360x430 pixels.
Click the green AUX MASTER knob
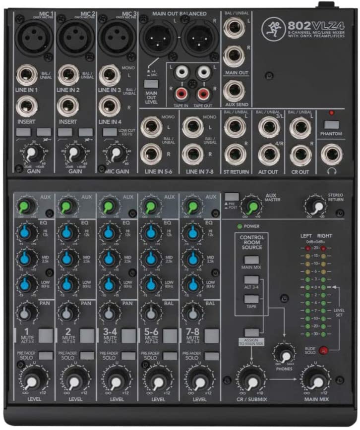coord(252,206)
